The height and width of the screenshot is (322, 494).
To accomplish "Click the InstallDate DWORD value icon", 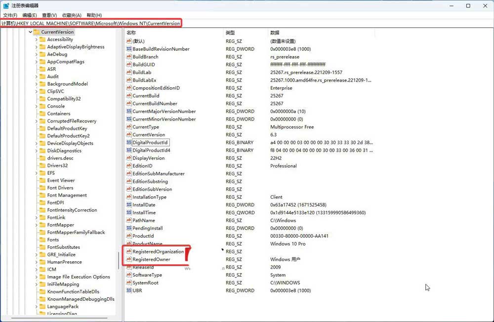I will (129, 205).
